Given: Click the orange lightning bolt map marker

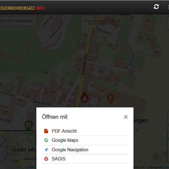Looking at the screenshot, I should [110, 98].
